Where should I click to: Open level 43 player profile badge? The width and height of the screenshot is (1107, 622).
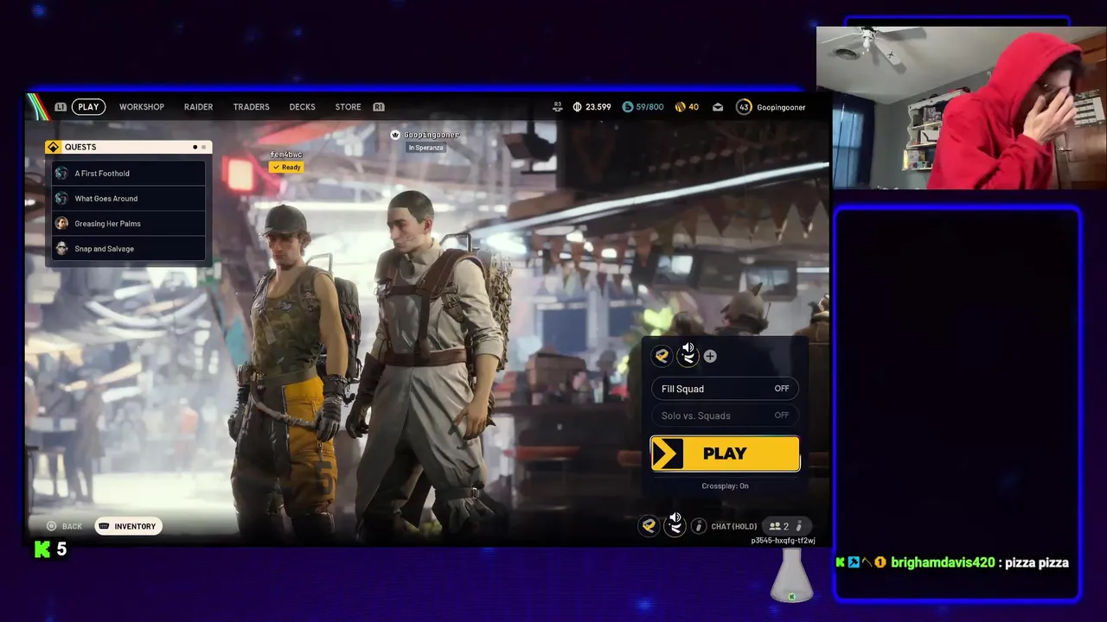tap(744, 107)
